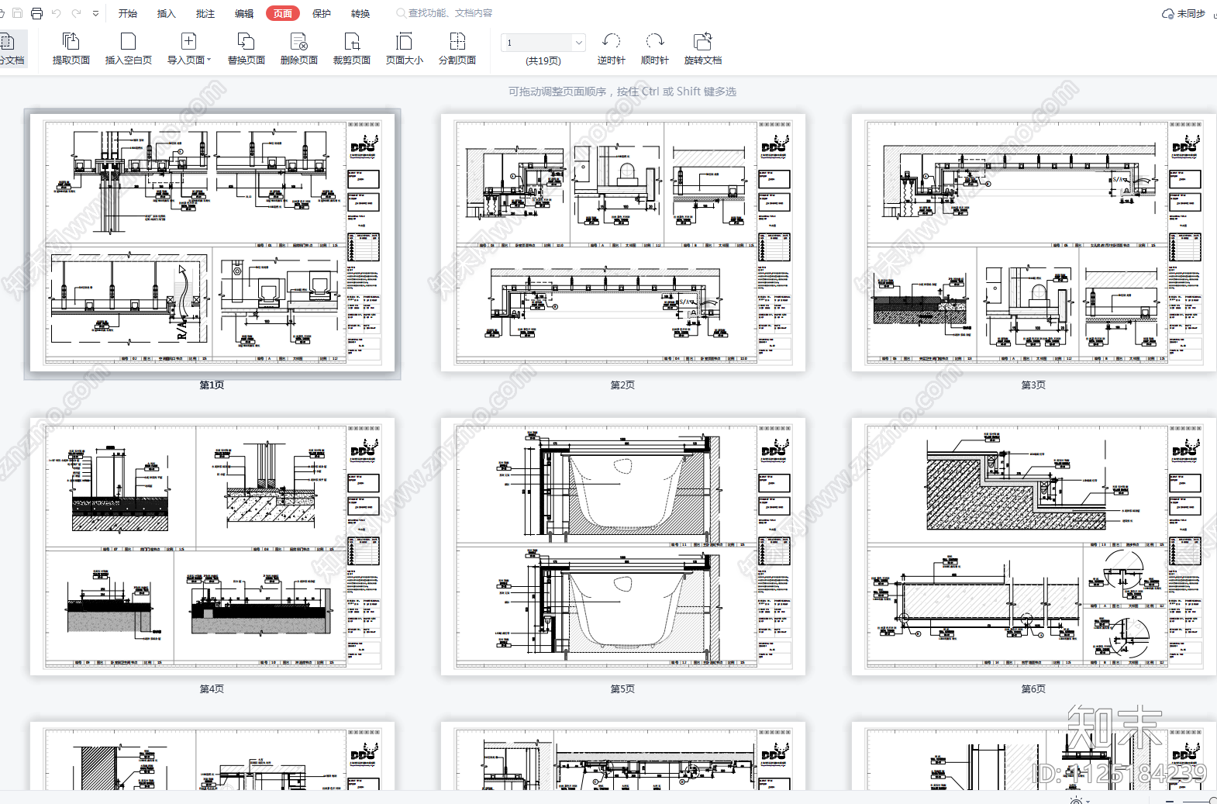Open the 保护 tab

click(x=322, y=13)
